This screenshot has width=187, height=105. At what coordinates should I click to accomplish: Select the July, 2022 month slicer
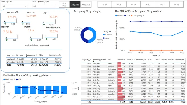coord(75,5)
